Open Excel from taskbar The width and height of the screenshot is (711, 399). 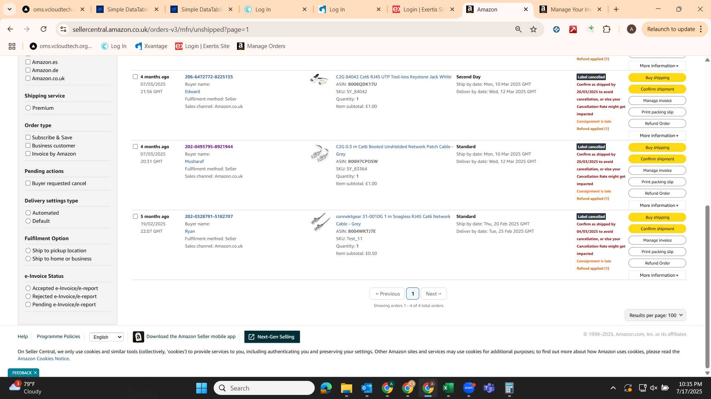[x=448, y=388]
